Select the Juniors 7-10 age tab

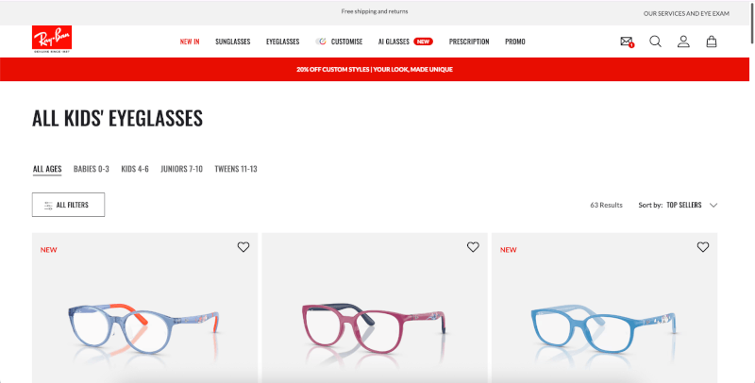(x=181, y=169)
